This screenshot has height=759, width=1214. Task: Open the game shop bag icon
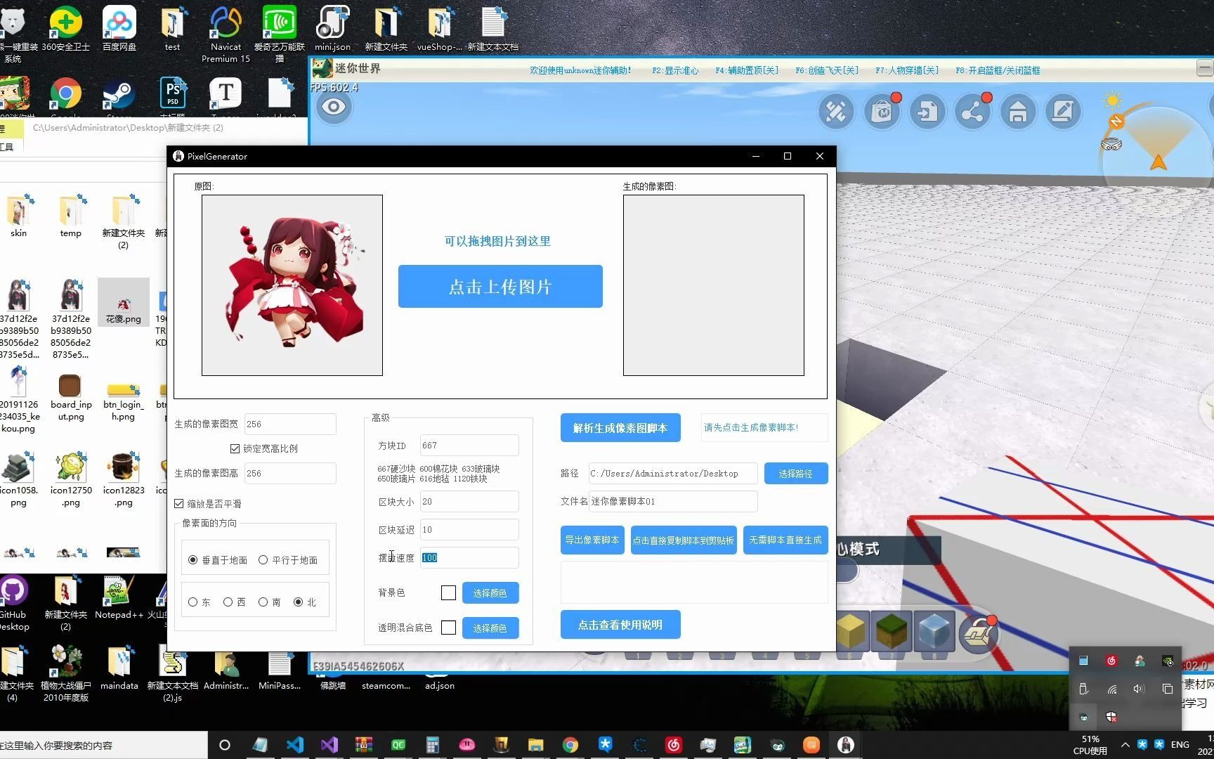[x=882, y=112]
